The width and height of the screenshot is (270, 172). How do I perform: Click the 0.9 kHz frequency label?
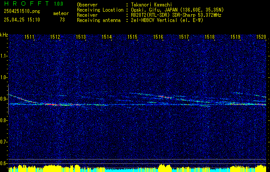[x=3, y=99]
